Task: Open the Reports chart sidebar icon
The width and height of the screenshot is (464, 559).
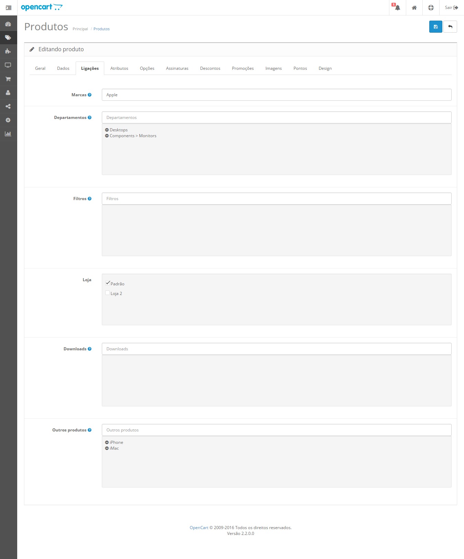Action: 8,134
